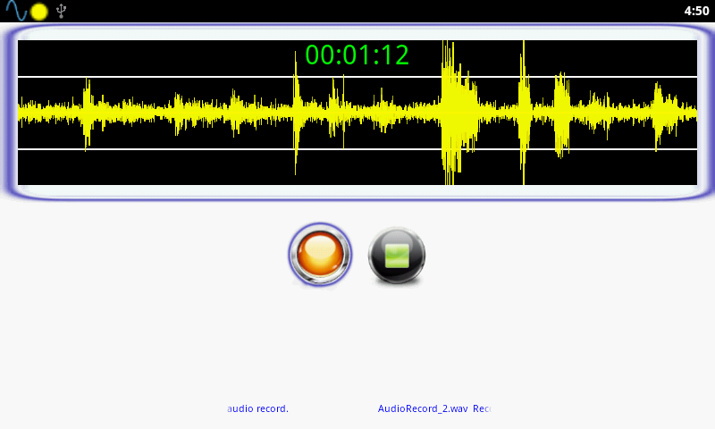715x429 pixels.
Task: Click the first spike at waveform's left side
Action: pyautogui.click(x=87, y=114)
